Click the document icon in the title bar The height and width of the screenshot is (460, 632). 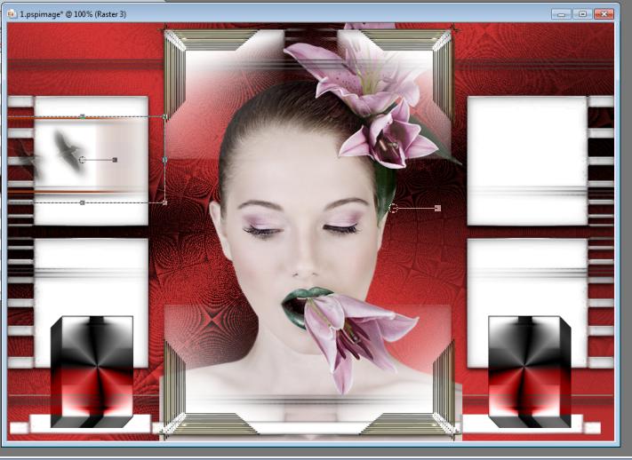pyautogui.click(x=12, y=14)
